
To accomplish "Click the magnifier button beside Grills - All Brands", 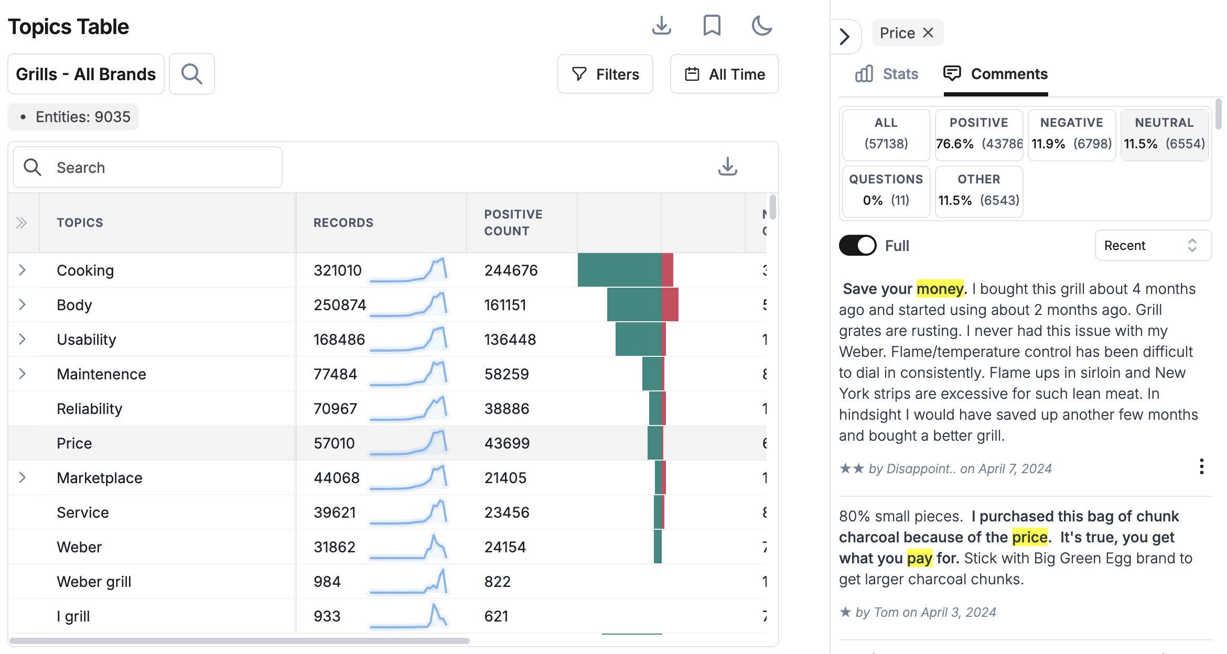I will click(192, 74).
